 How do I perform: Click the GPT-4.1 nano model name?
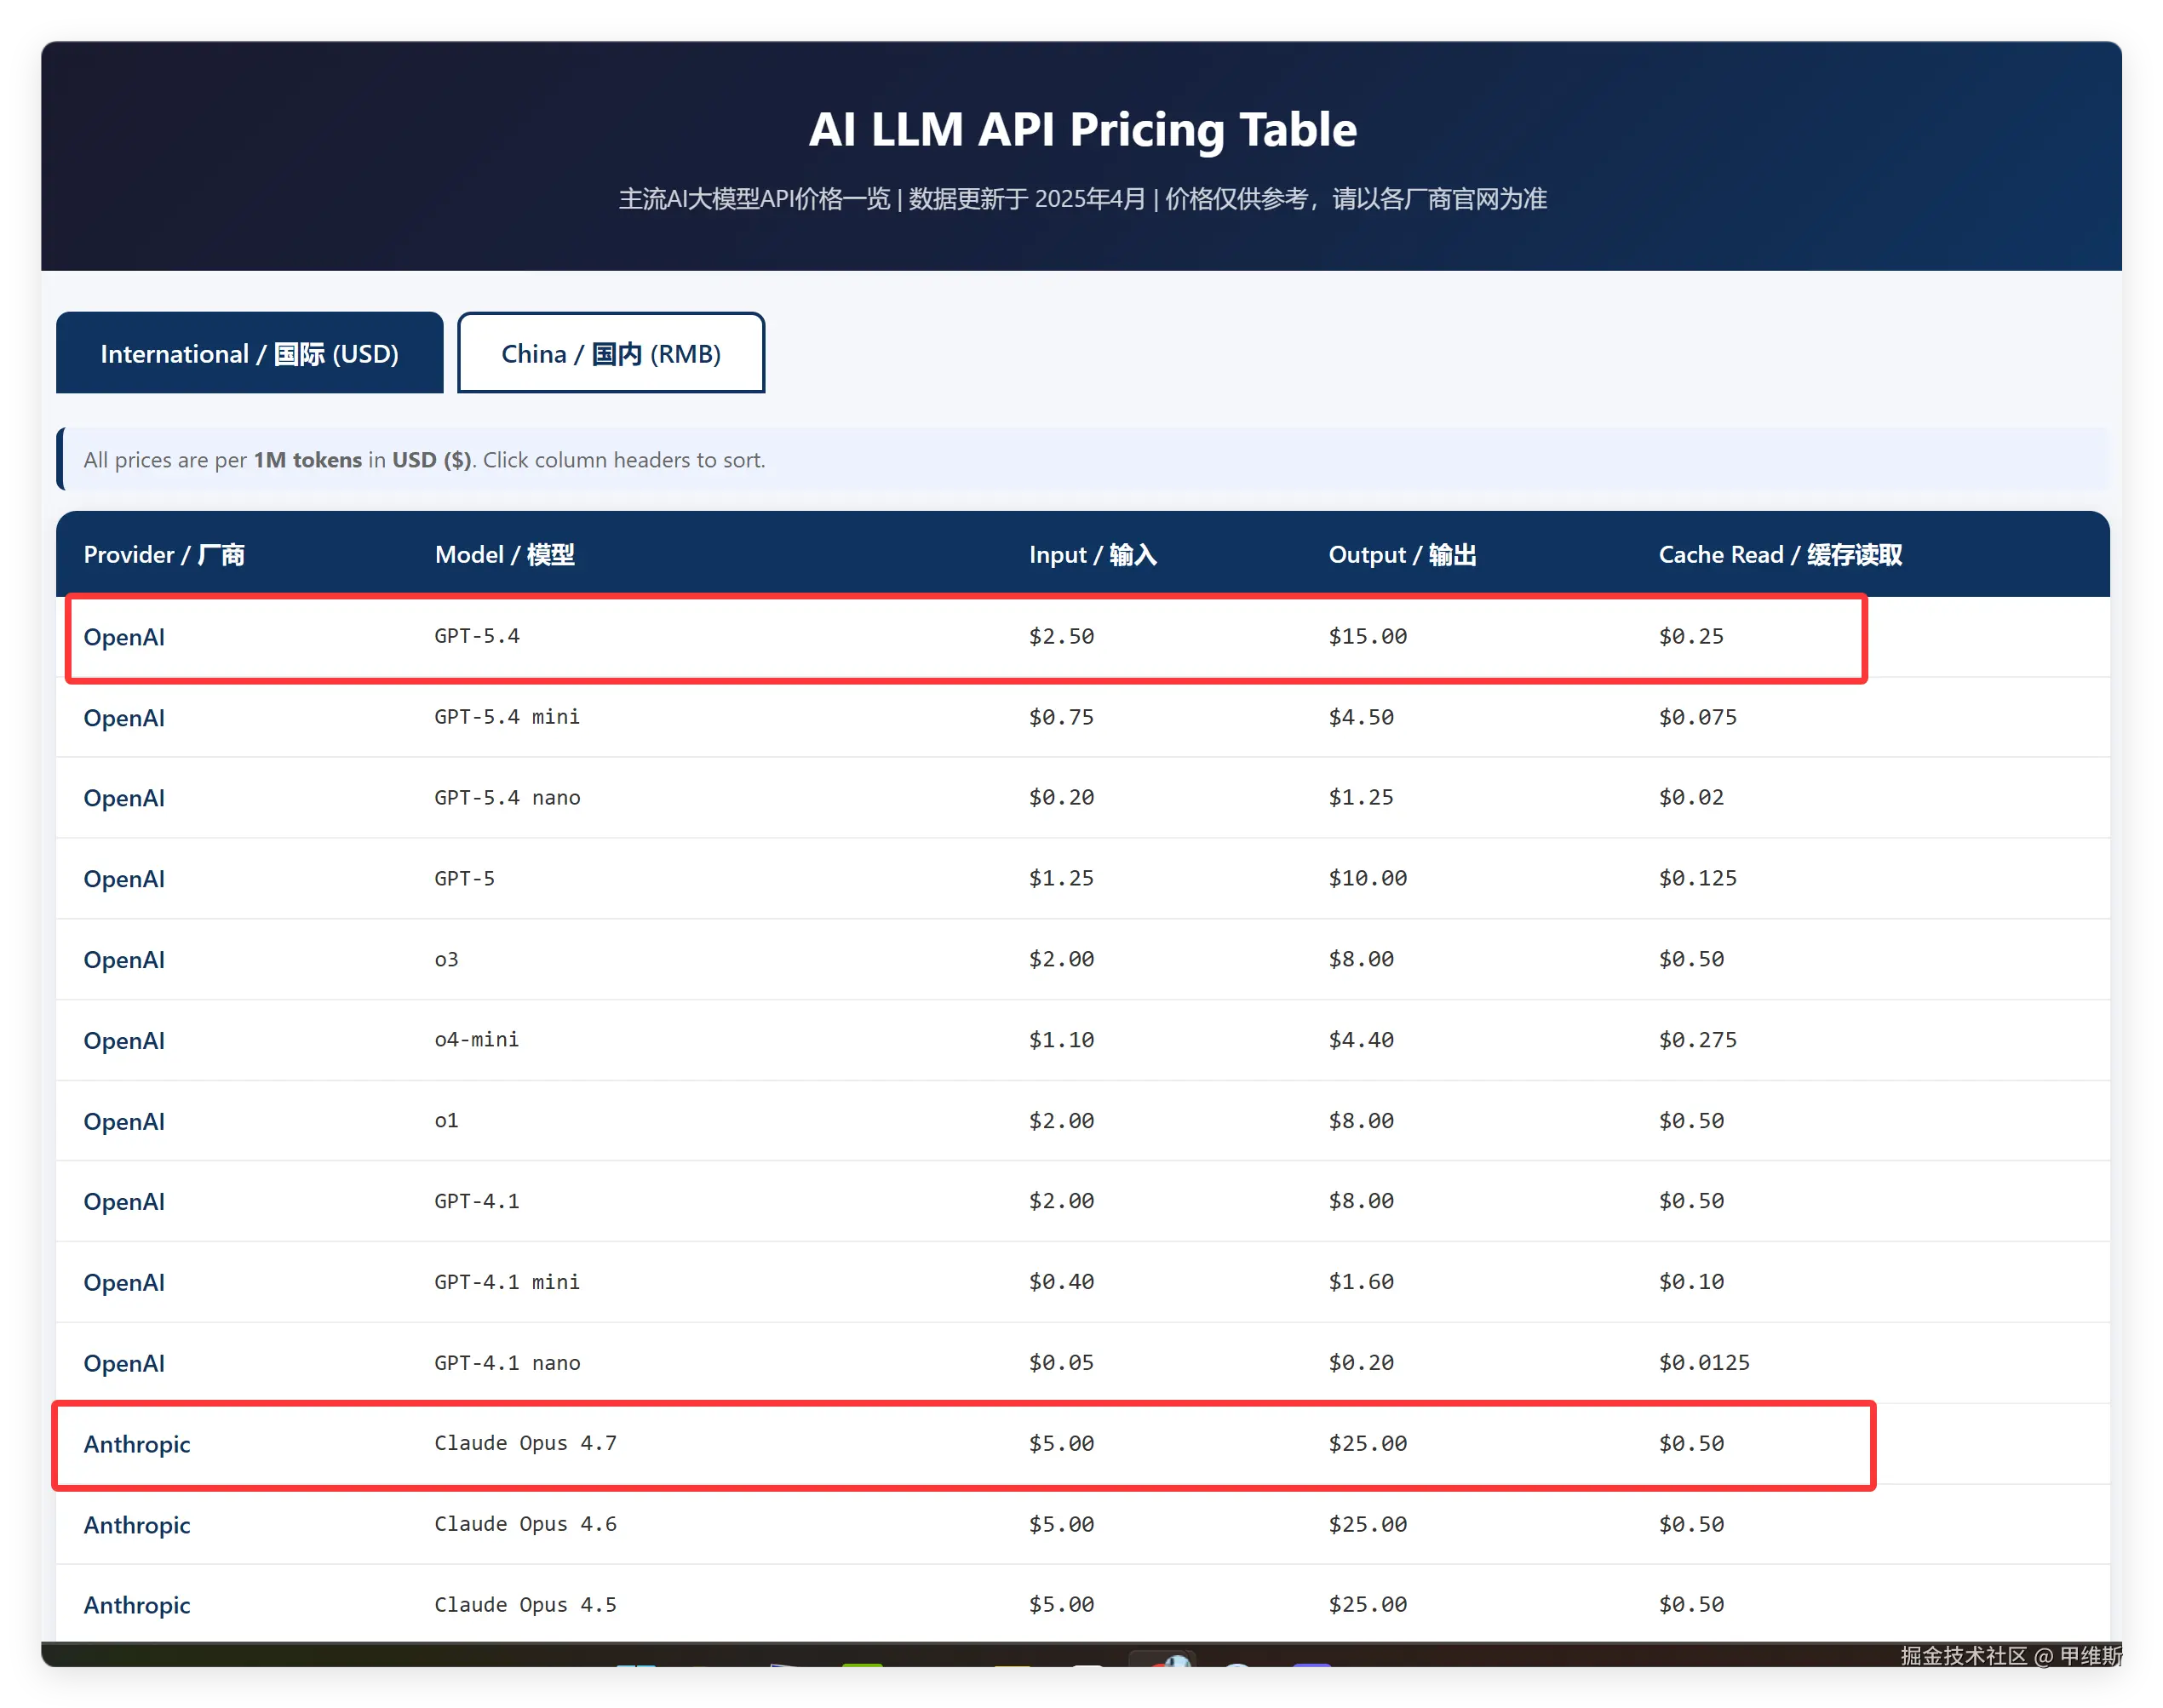pyautogui.click(x=507, y=1363)
